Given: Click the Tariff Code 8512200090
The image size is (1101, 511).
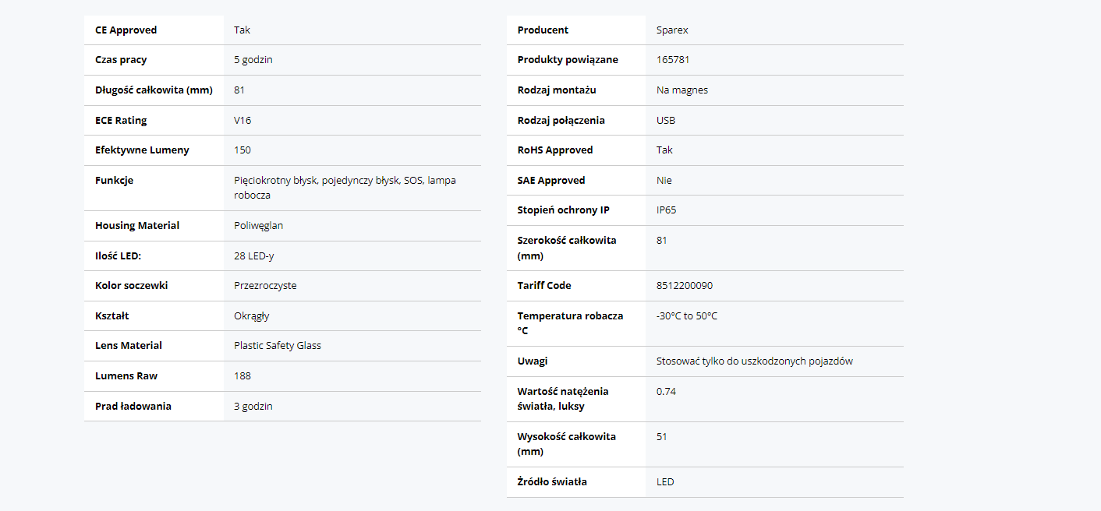Looking at the screenshot, I should [685, 286].
